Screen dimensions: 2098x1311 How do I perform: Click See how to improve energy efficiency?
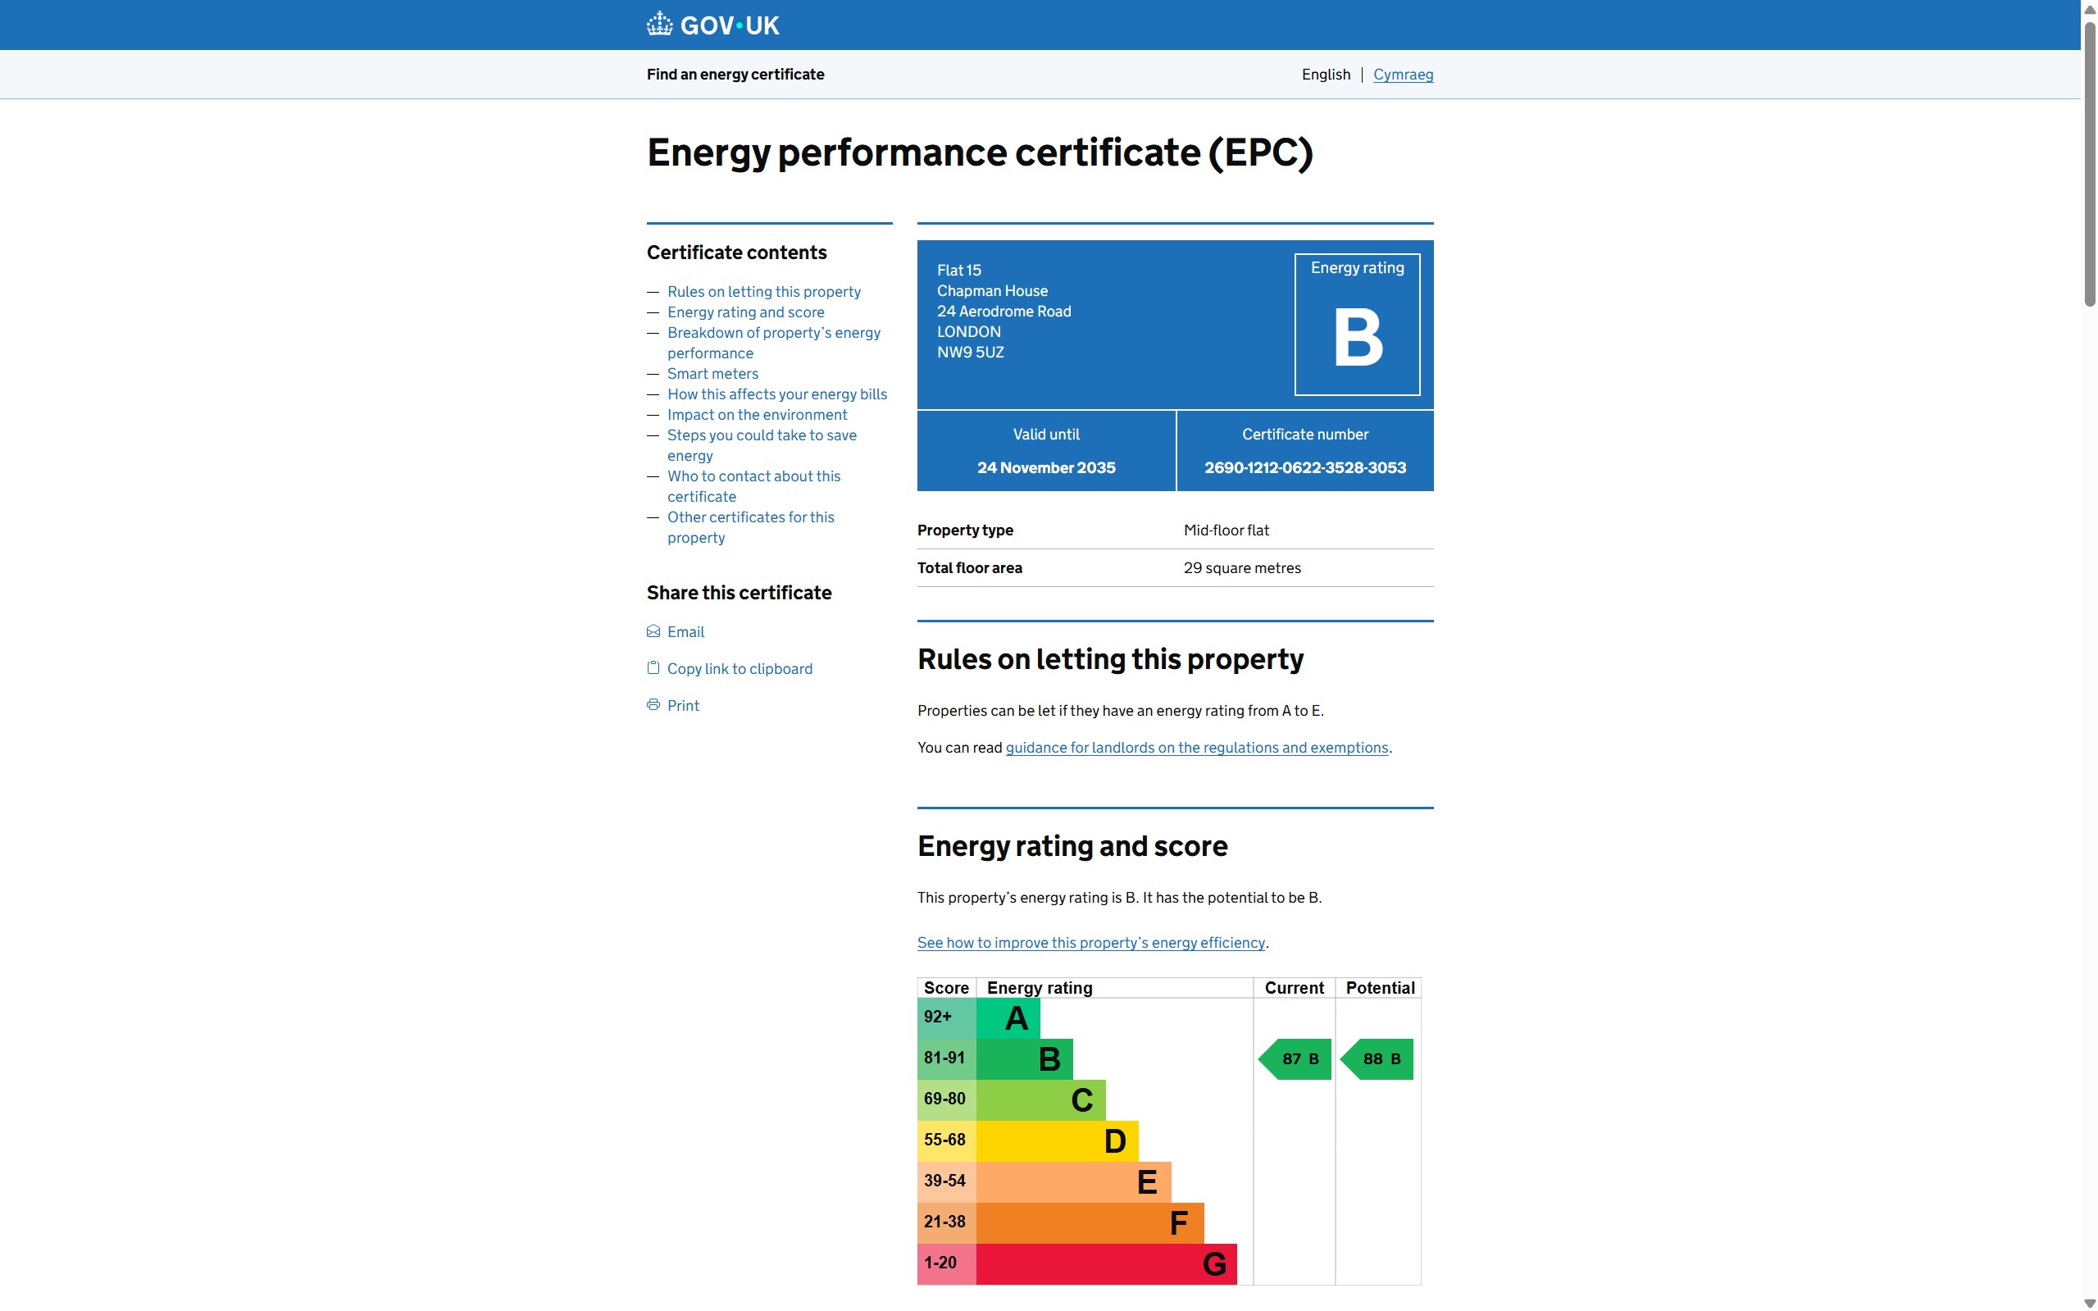1090,943
